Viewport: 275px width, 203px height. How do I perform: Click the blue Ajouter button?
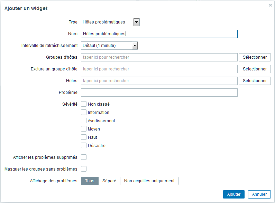click(233, 194)
